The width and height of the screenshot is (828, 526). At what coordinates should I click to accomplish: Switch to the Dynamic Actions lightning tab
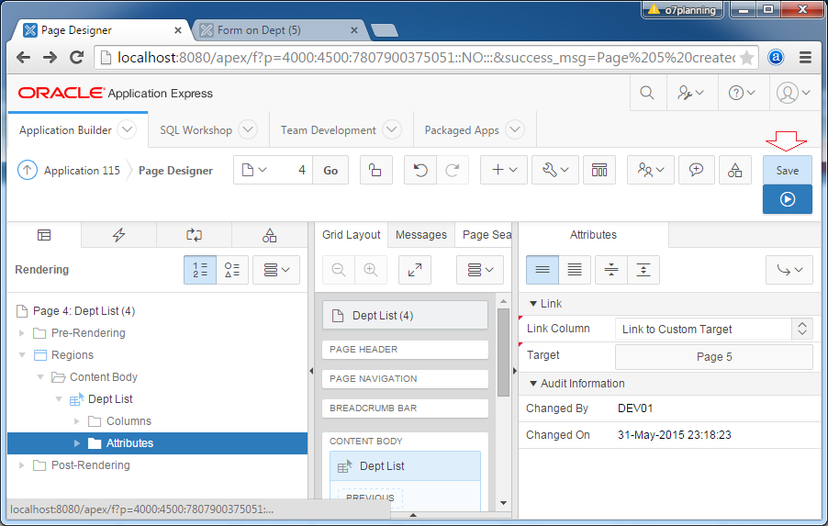(118, 235)
